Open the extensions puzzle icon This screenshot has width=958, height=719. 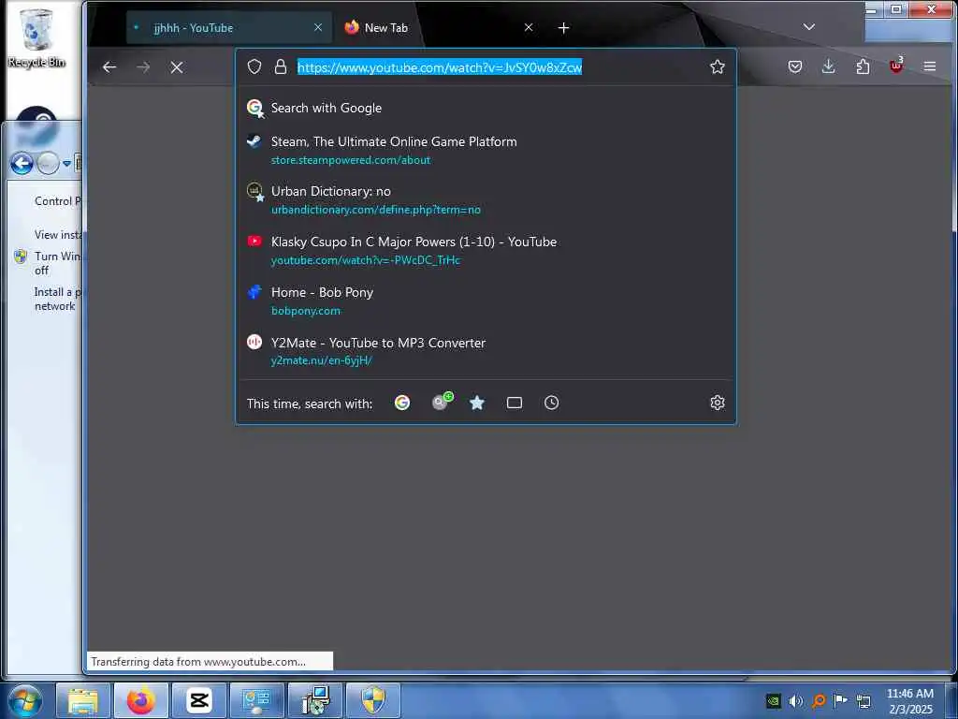tap(863, 66)
